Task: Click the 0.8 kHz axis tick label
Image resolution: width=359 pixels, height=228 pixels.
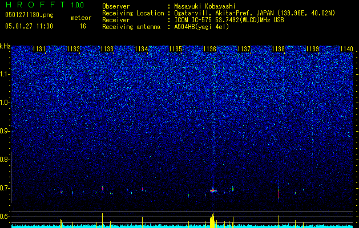Action: 5,160
